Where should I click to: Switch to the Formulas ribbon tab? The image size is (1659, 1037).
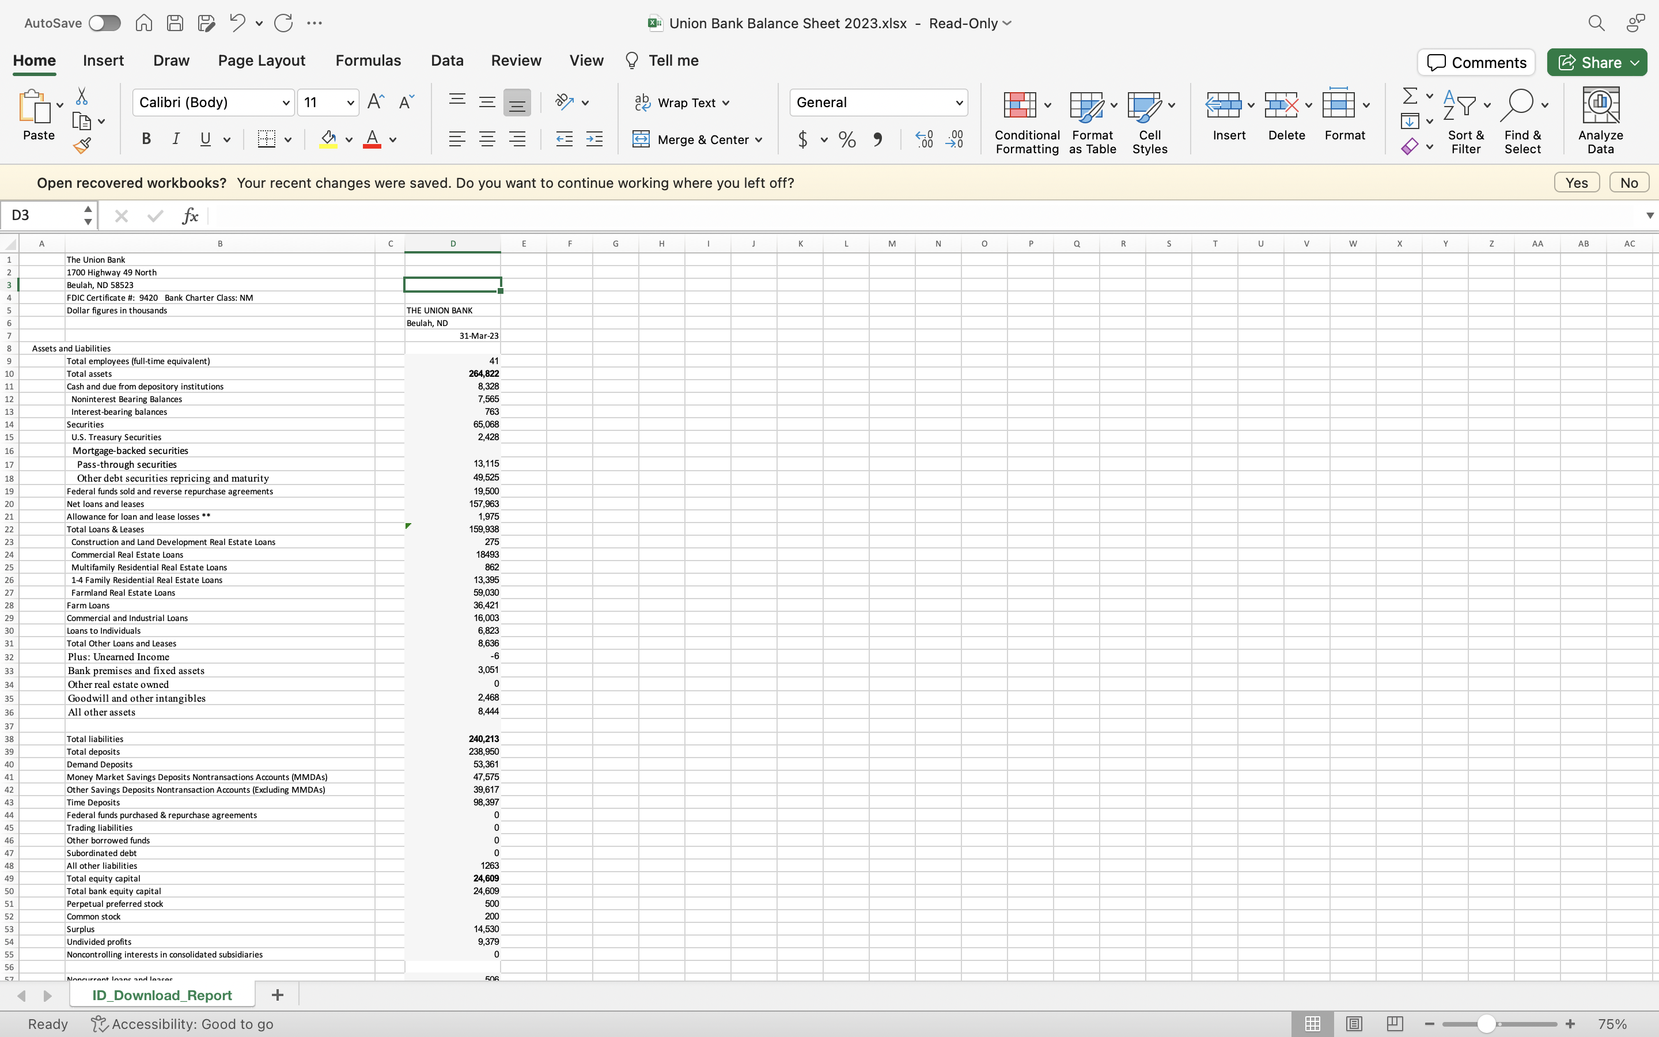pos(368,60)
